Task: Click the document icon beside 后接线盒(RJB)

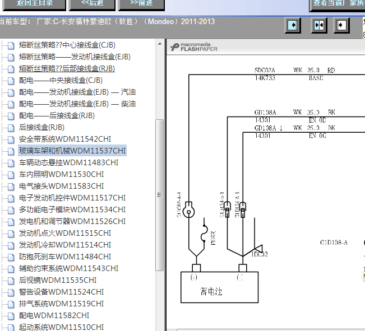Action: pos(11,128)
